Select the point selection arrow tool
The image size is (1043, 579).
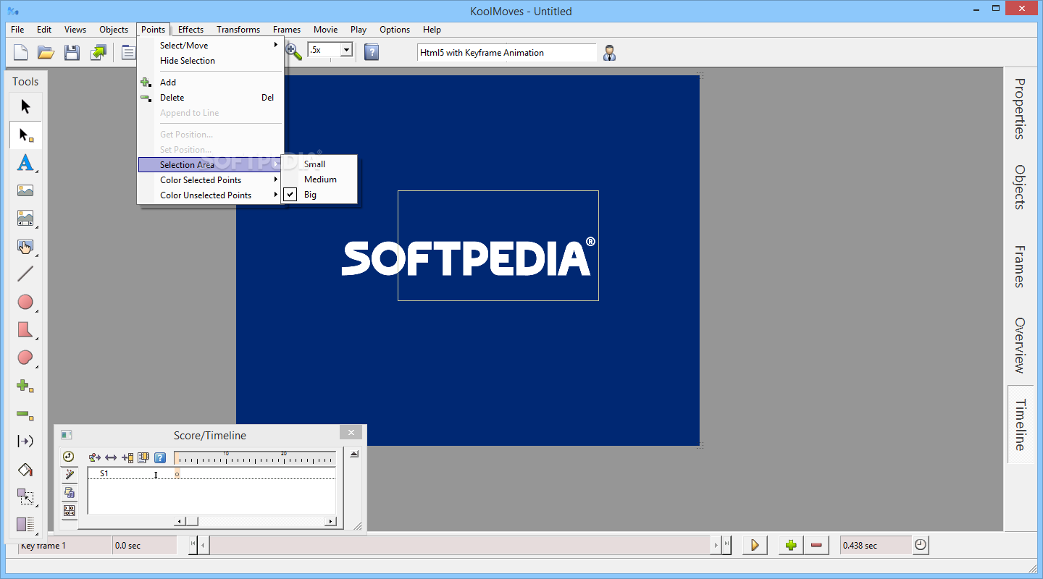coord(25,135)
